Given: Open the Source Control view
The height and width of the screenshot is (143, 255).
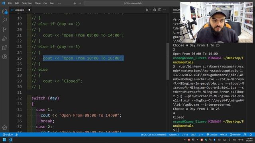Looking at the screenshot, I should (4, 29).
